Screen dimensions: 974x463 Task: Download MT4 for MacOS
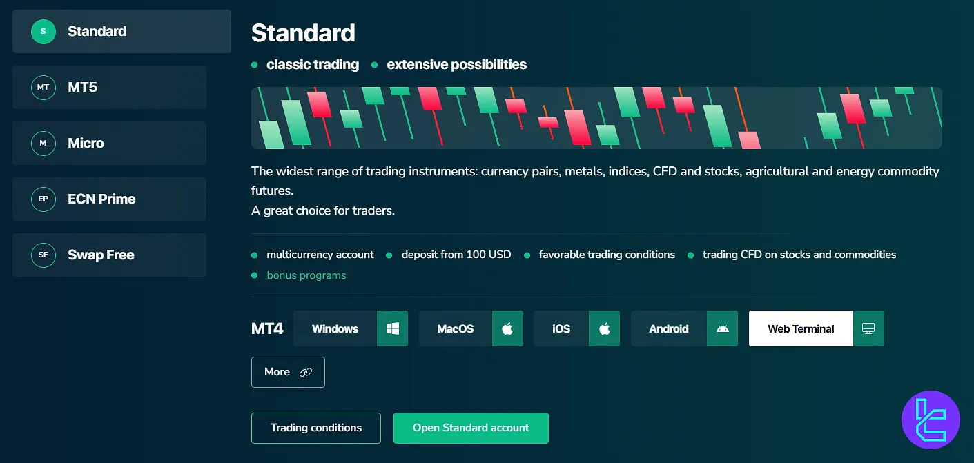471,328
